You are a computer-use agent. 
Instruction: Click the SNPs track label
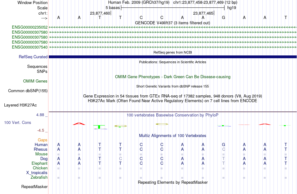point(42,72)
